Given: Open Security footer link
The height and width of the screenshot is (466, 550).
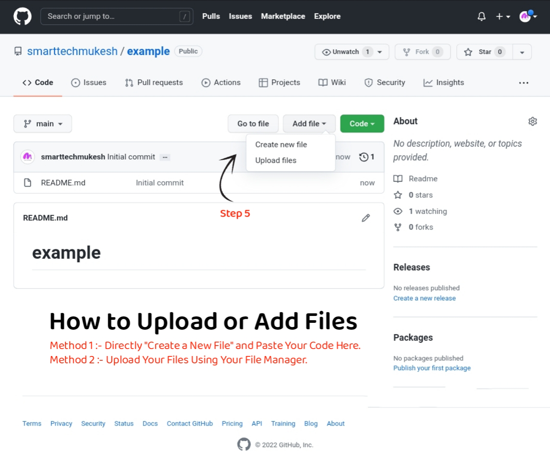Looking at the screenshot, I should point(93,423).
